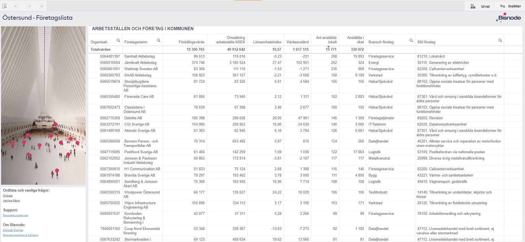Search in the Organisationsnummer column
This screenshot has width=525, height=242.
click(118, 40)
